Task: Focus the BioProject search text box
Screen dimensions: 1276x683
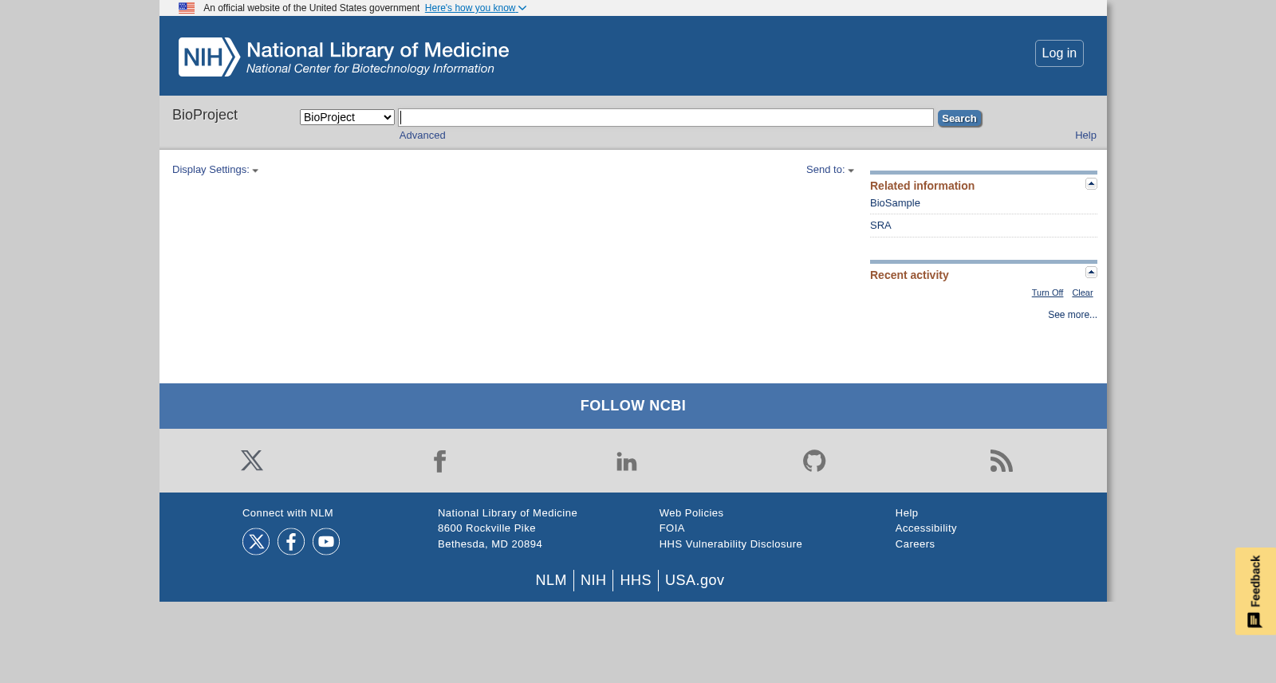Action: (666, 117)
